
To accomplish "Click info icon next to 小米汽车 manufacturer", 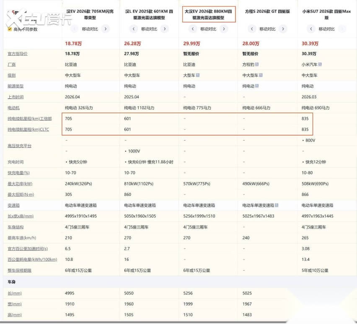I will coord(320,64).
